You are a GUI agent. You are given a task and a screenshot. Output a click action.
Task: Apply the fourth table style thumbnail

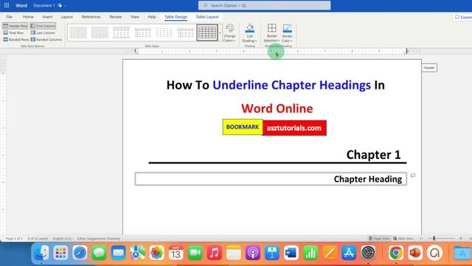(x=142, y=33)
